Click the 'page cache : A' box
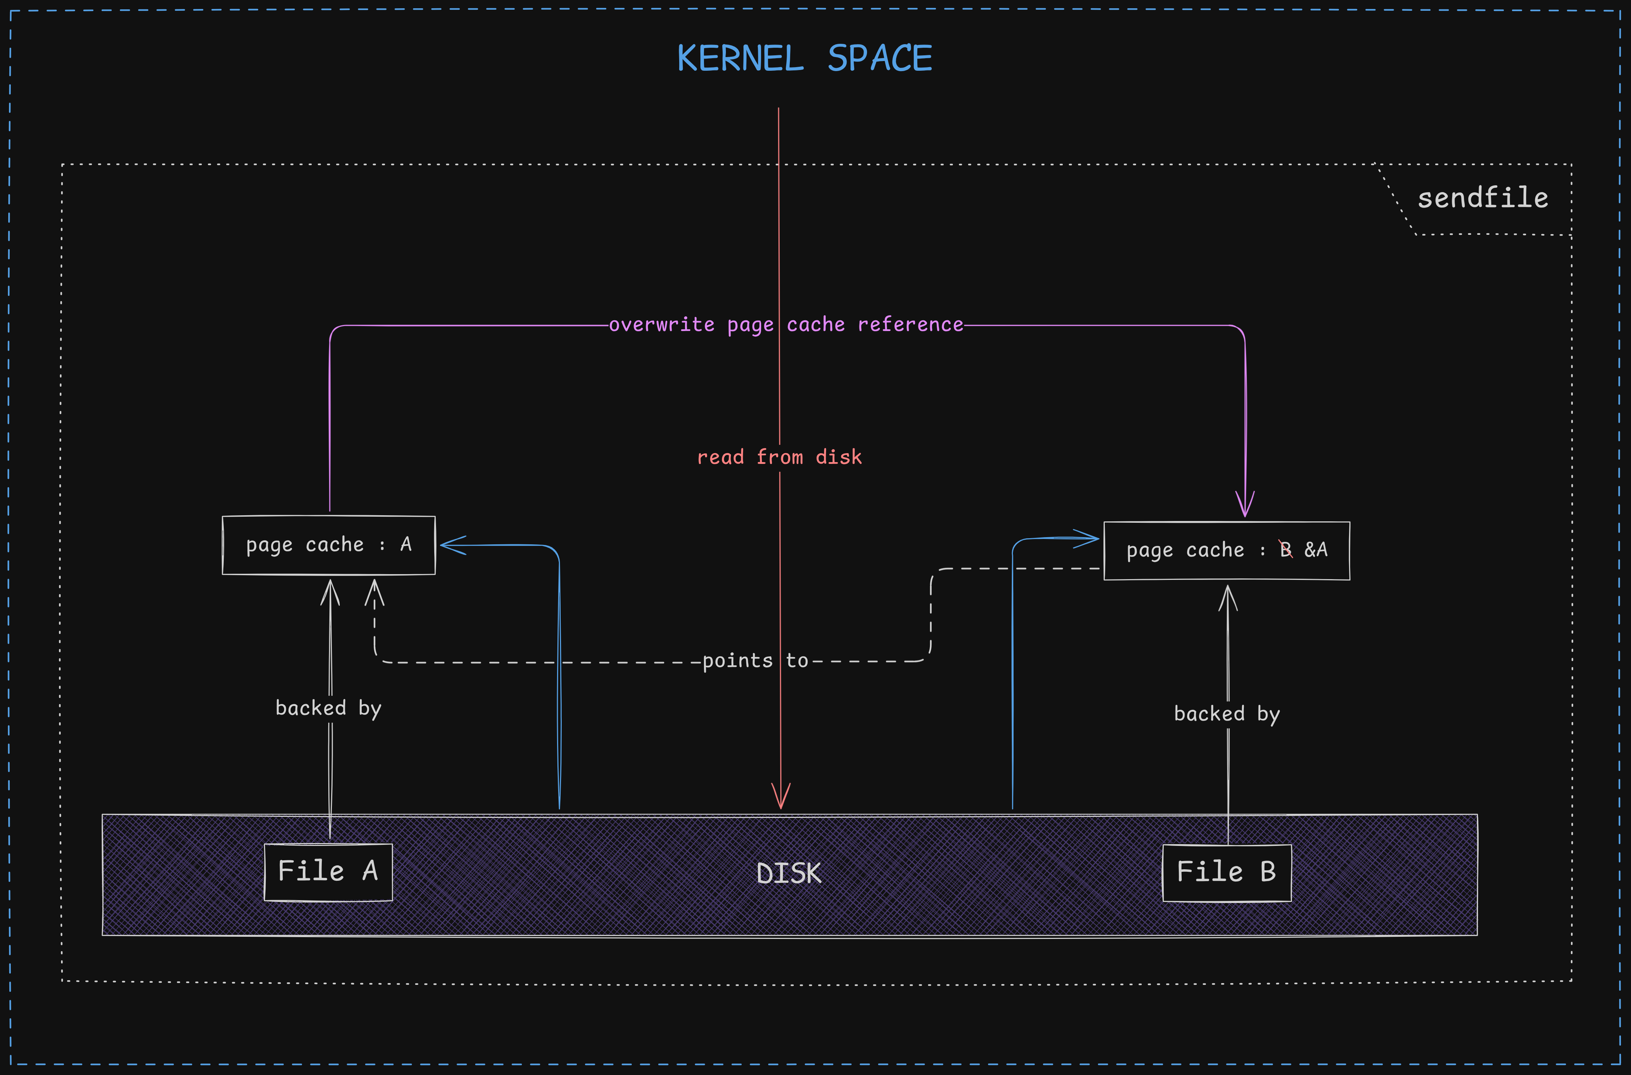This screenshot has width=1631, height=1075. coord(329,545)
